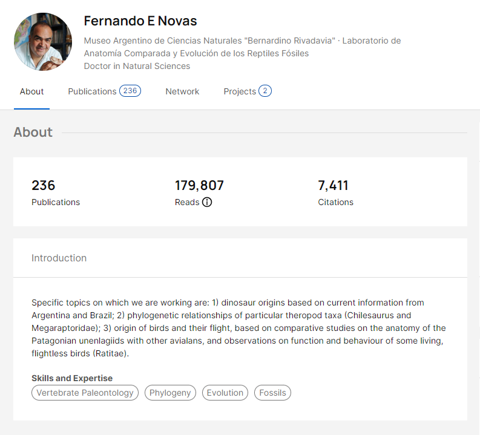Choose the Fossils skill tag
Viewport: 480px width, 435px height.
click(x=272, y=393)
